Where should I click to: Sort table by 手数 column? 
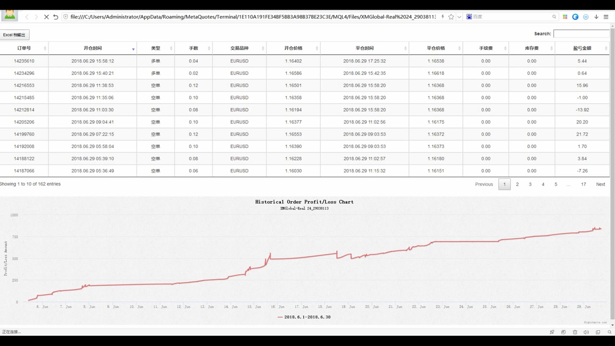(x=193, y=49)
